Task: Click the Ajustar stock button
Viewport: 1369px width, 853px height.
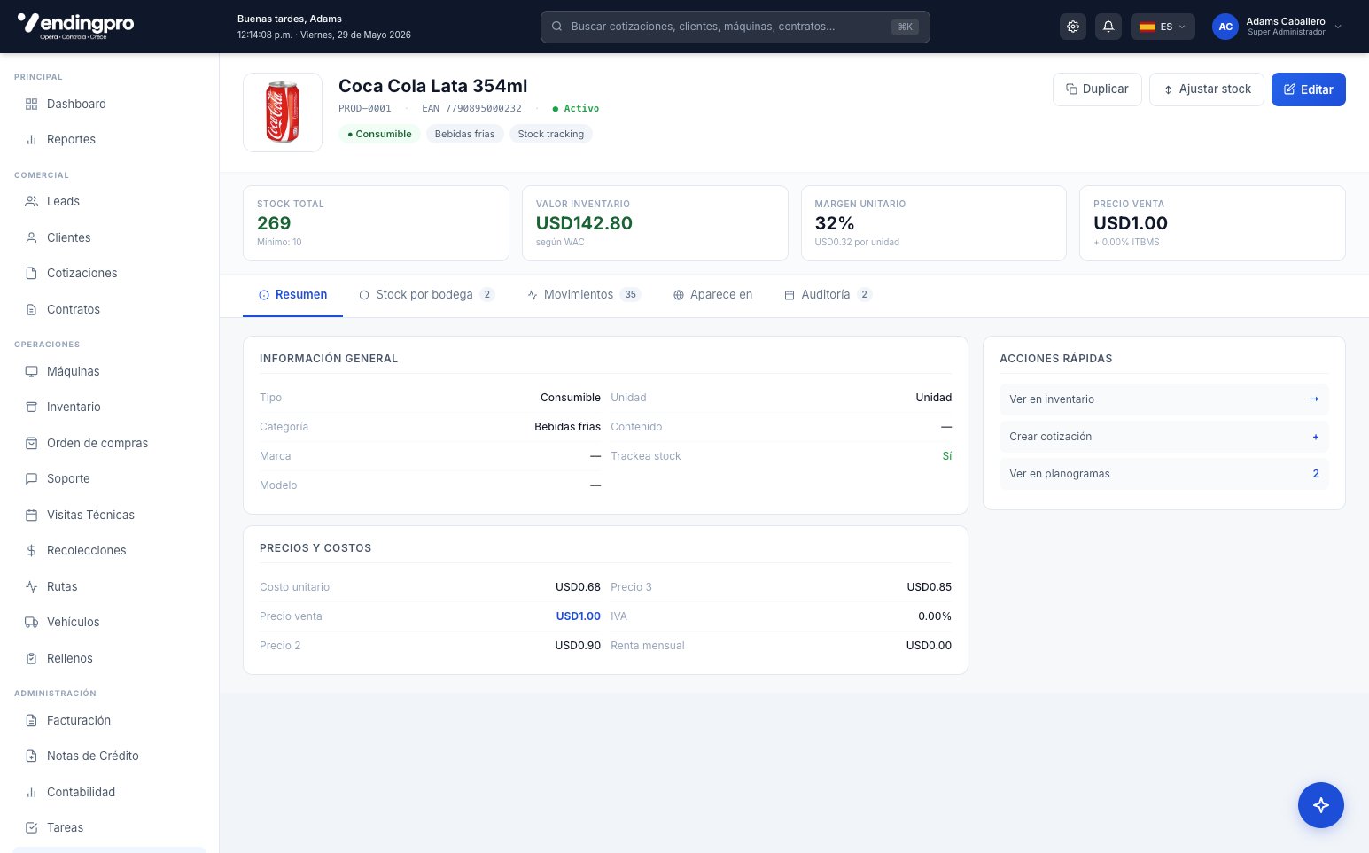Action: click(x=1207, y=89)
